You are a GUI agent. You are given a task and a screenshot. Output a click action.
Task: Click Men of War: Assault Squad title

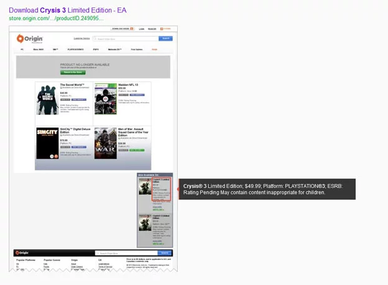[x=133, y=132]
